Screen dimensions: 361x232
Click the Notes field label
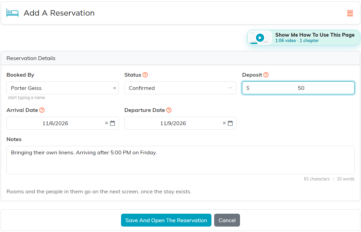[x=14, y=139]
